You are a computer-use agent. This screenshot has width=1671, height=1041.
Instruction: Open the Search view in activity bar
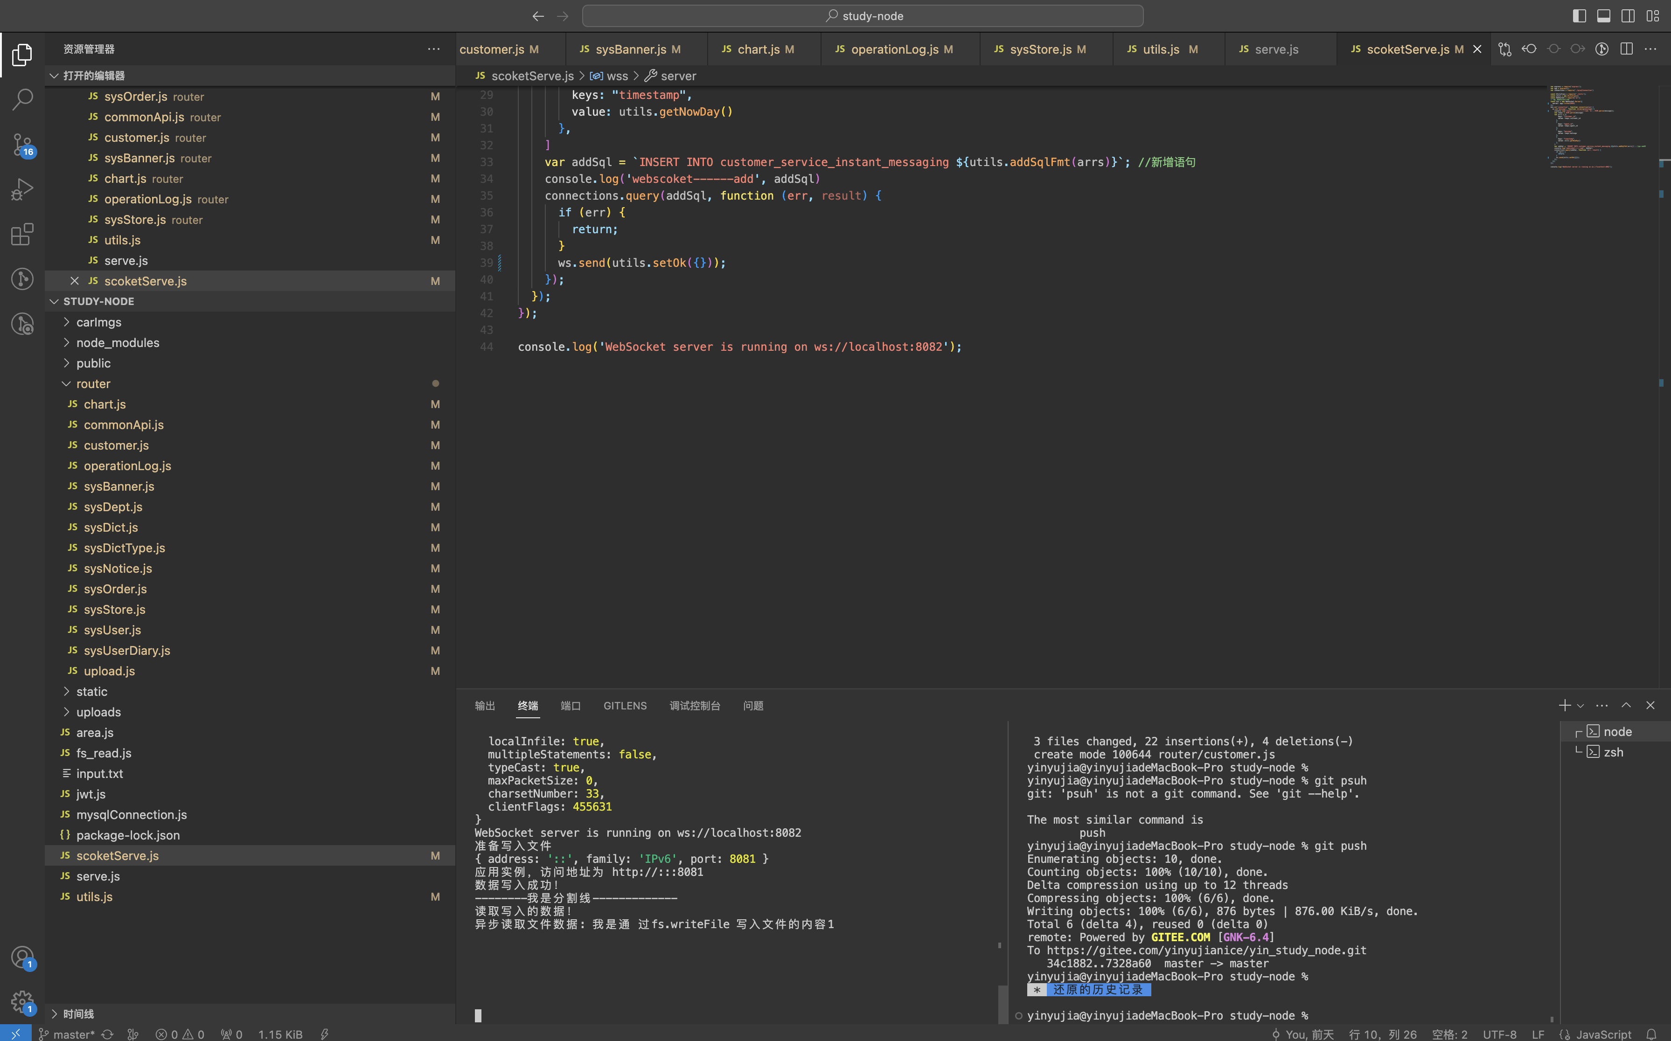[22, 99]
